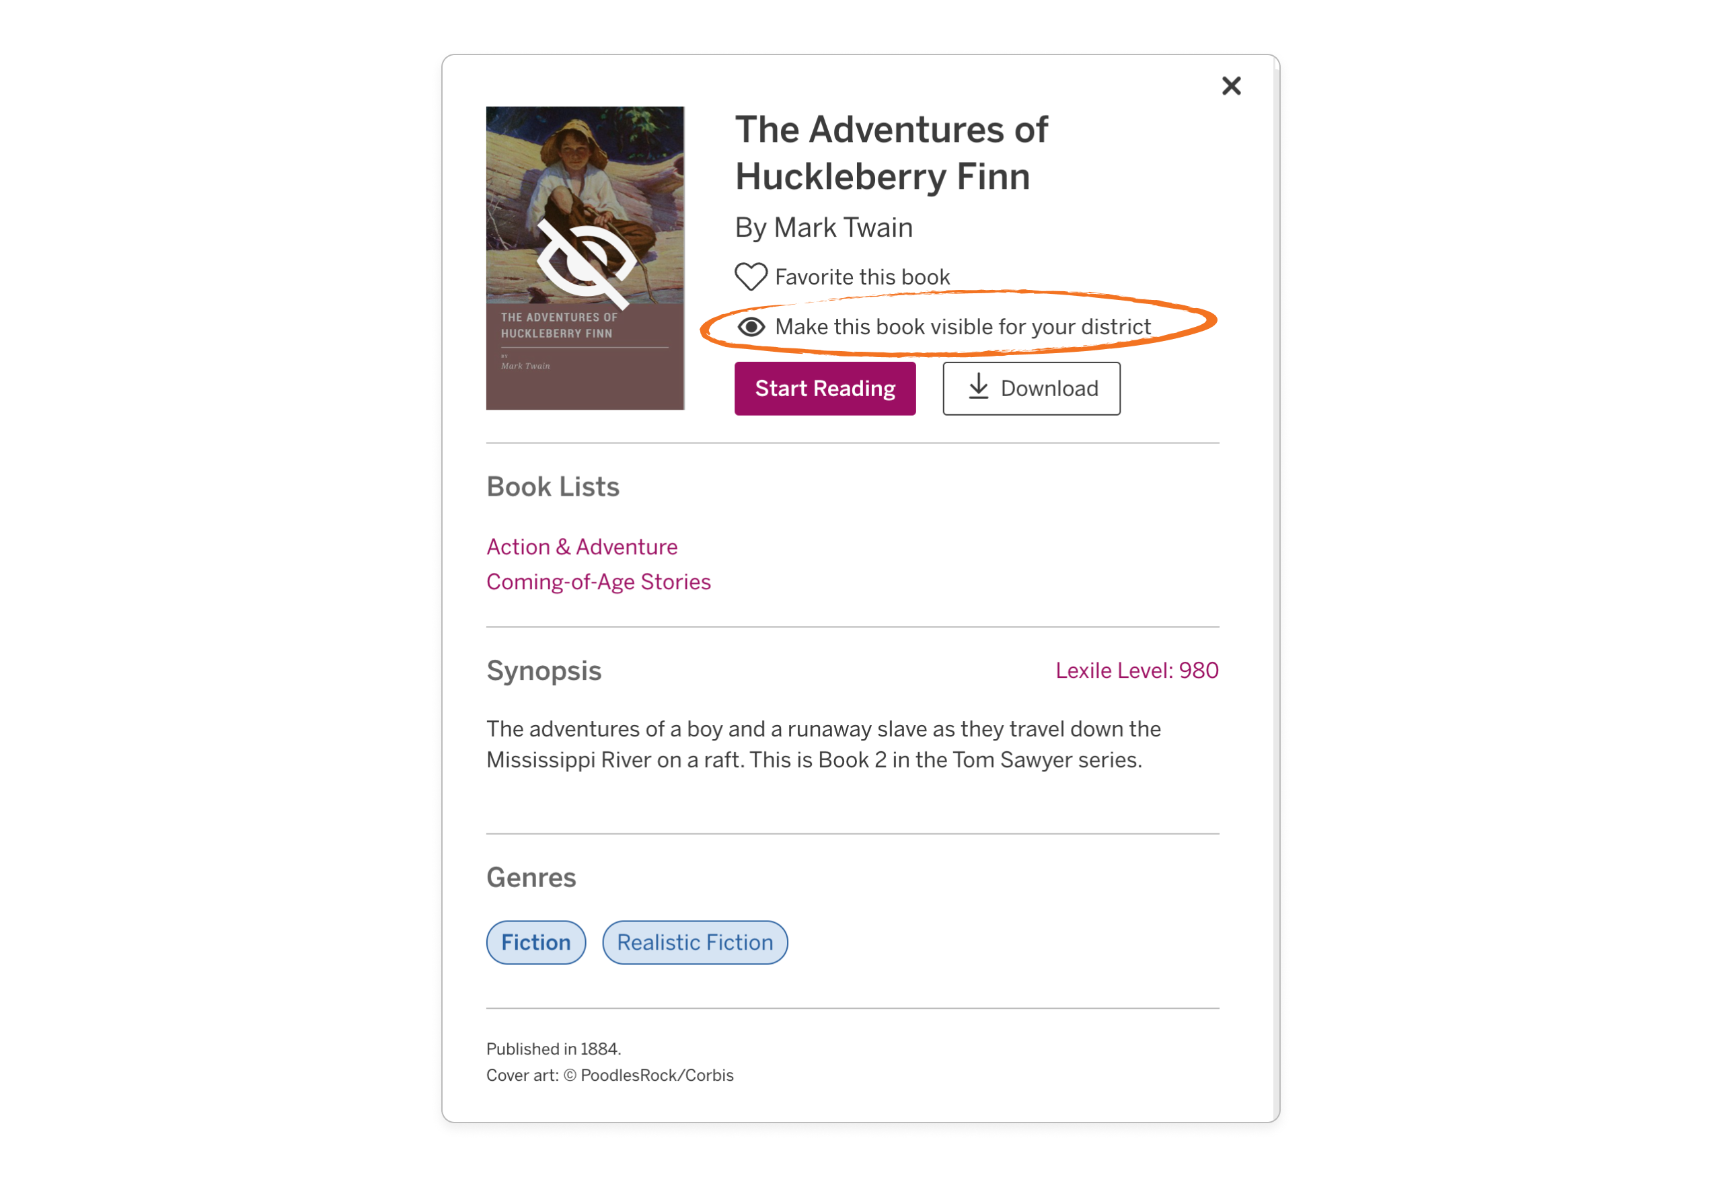Select the Fiction genre tag

point(535,942)
